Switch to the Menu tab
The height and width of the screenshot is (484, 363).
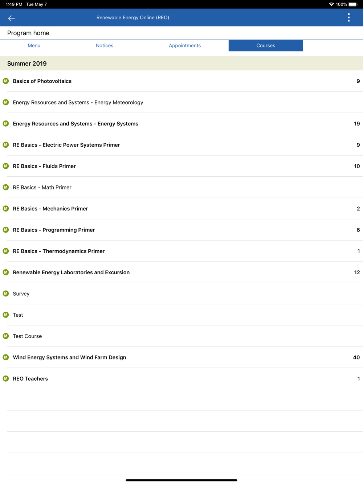click(34, 46)
